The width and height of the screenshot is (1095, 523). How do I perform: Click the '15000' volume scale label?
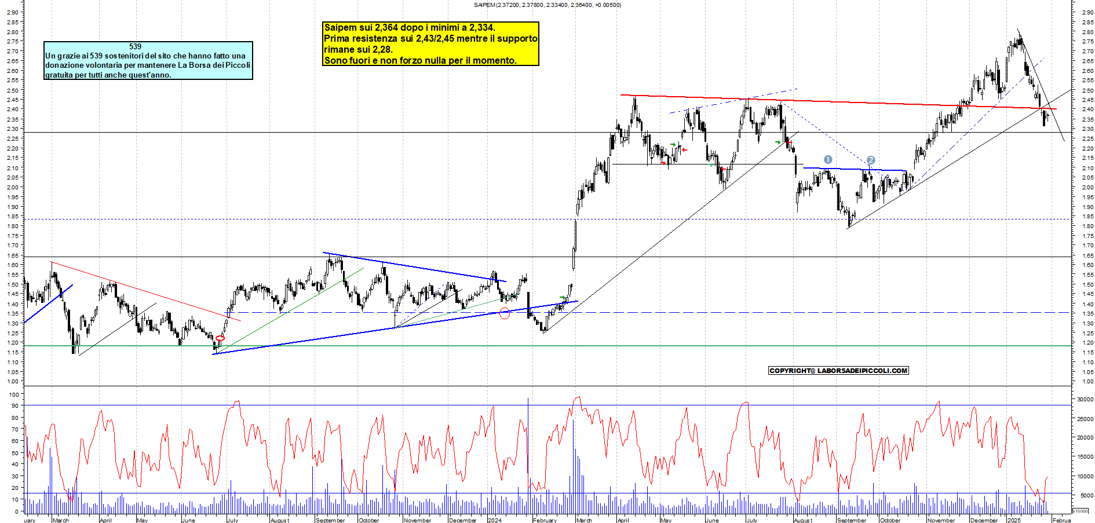click(x=1085, y=457)
